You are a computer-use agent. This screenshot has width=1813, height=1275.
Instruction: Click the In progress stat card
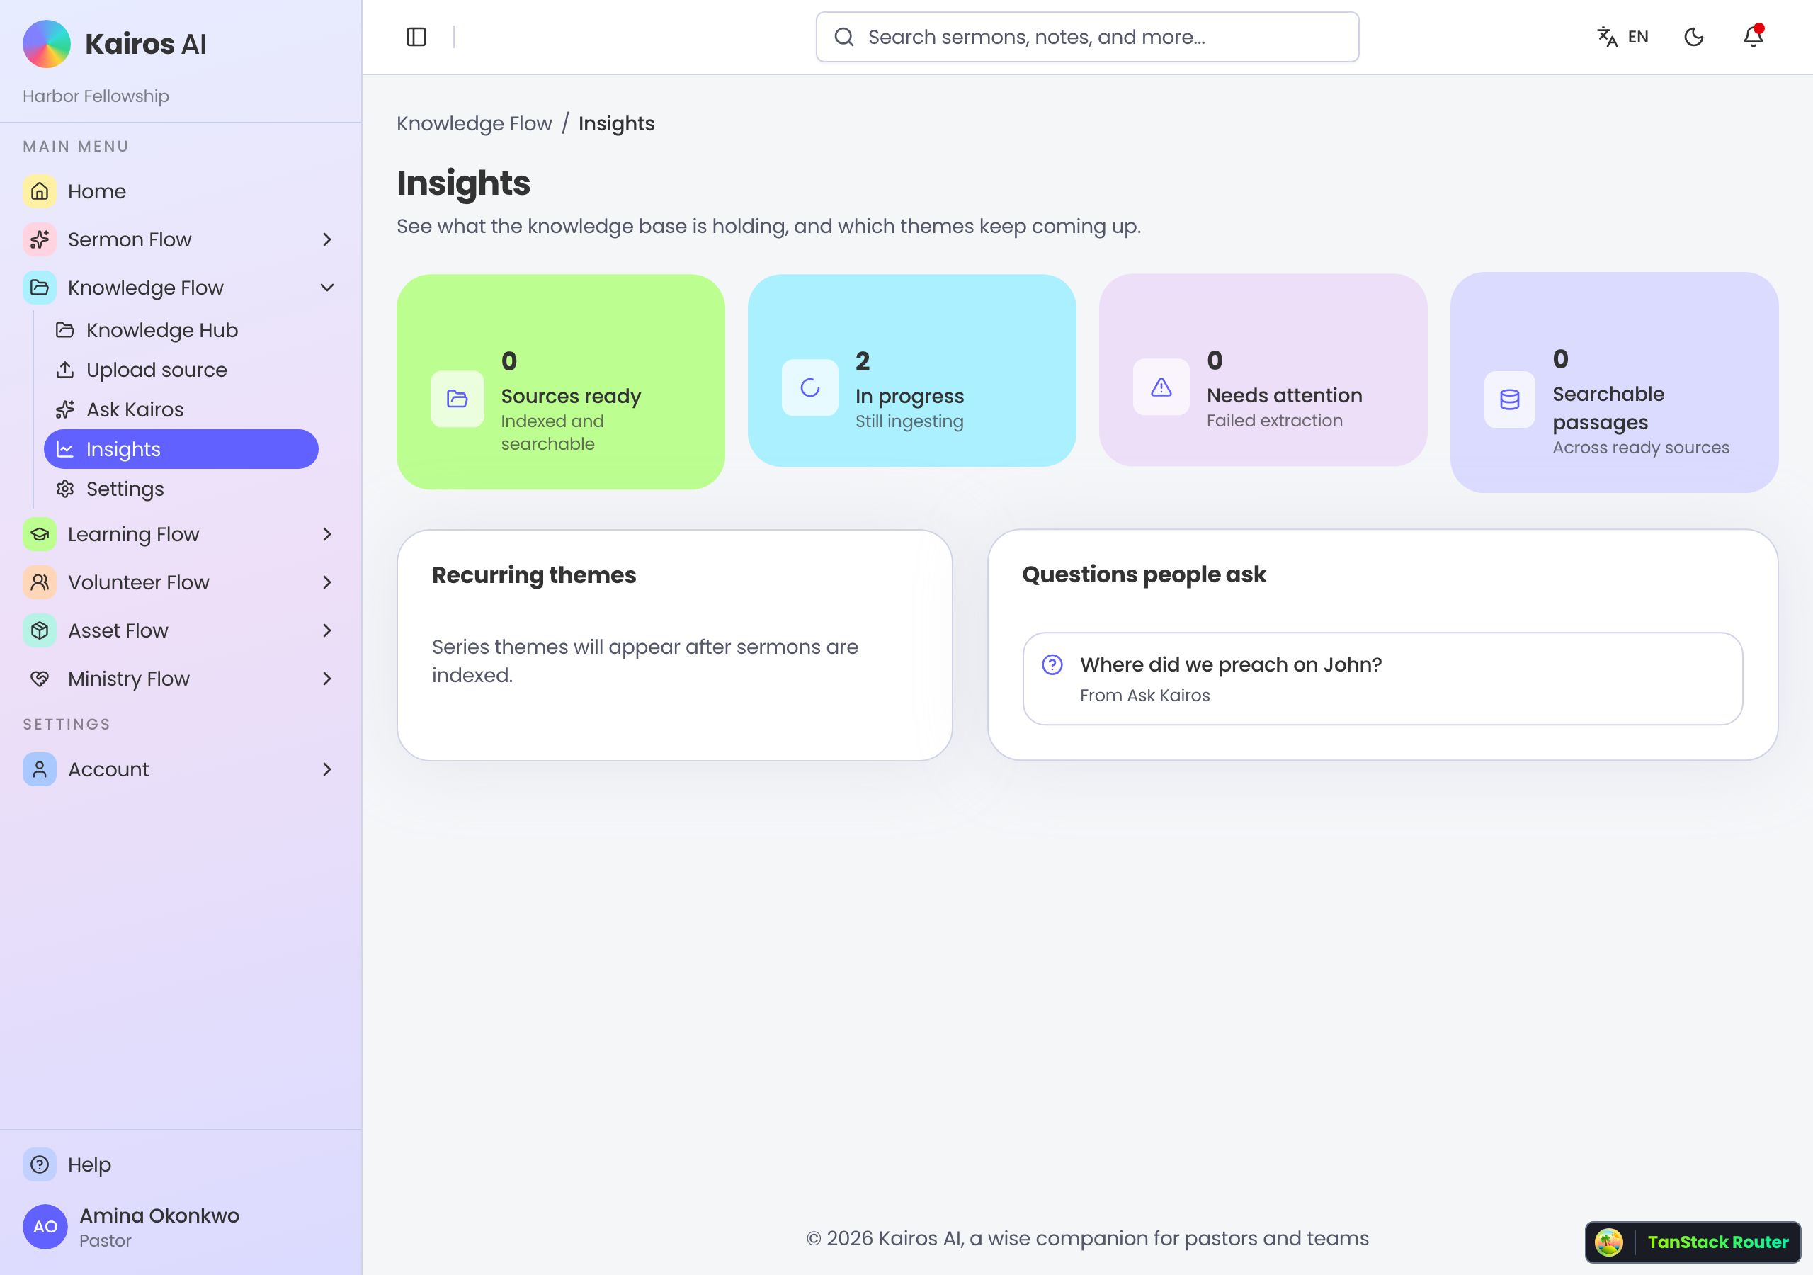(911, 370)
